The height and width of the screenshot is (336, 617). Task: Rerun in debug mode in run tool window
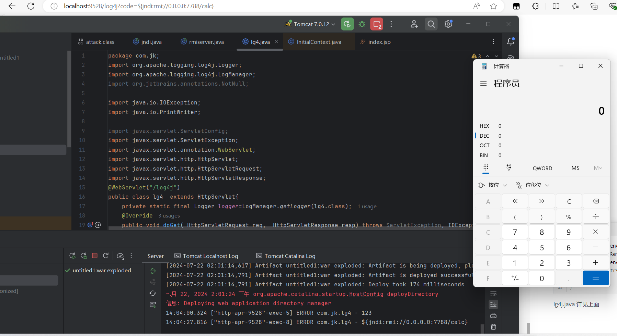[83, 256]
